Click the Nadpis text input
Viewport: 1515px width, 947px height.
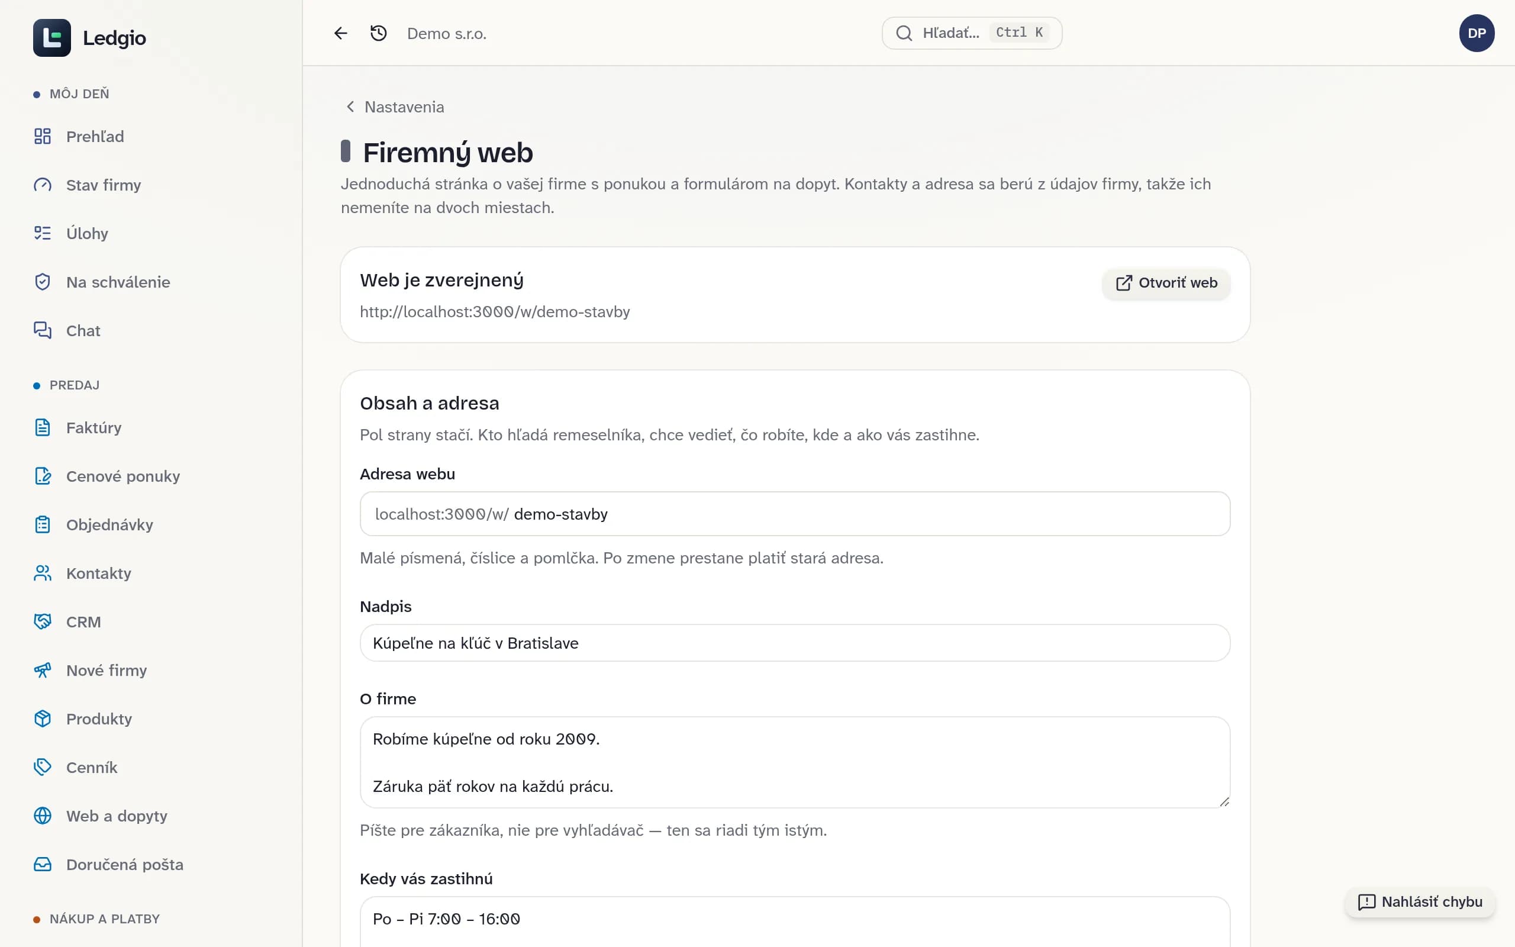[794, 643]
